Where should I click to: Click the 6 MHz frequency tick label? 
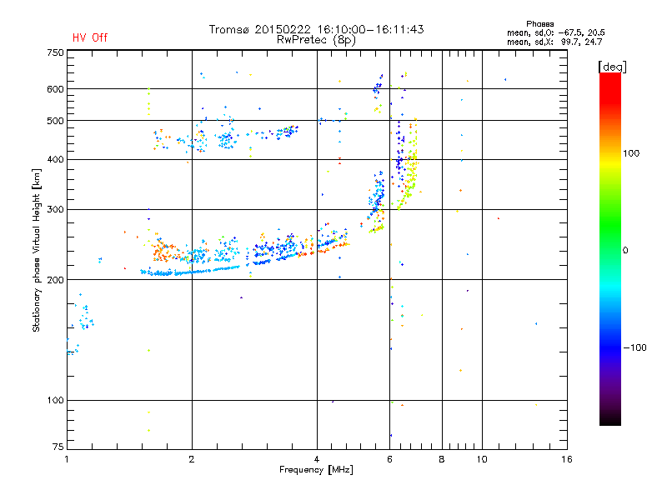(x=389, y=459)
